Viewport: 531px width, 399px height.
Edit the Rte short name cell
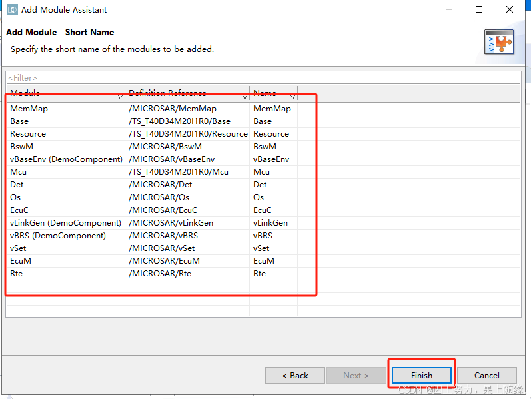click(274, 274)
